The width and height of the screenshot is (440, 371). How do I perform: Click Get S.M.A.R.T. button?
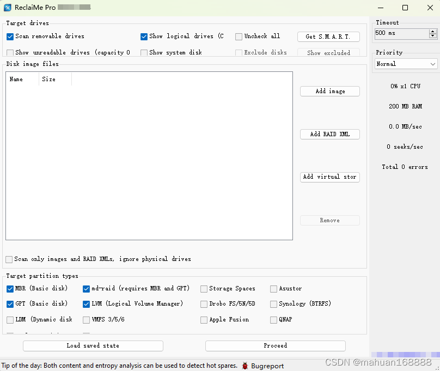click(328, 37)
